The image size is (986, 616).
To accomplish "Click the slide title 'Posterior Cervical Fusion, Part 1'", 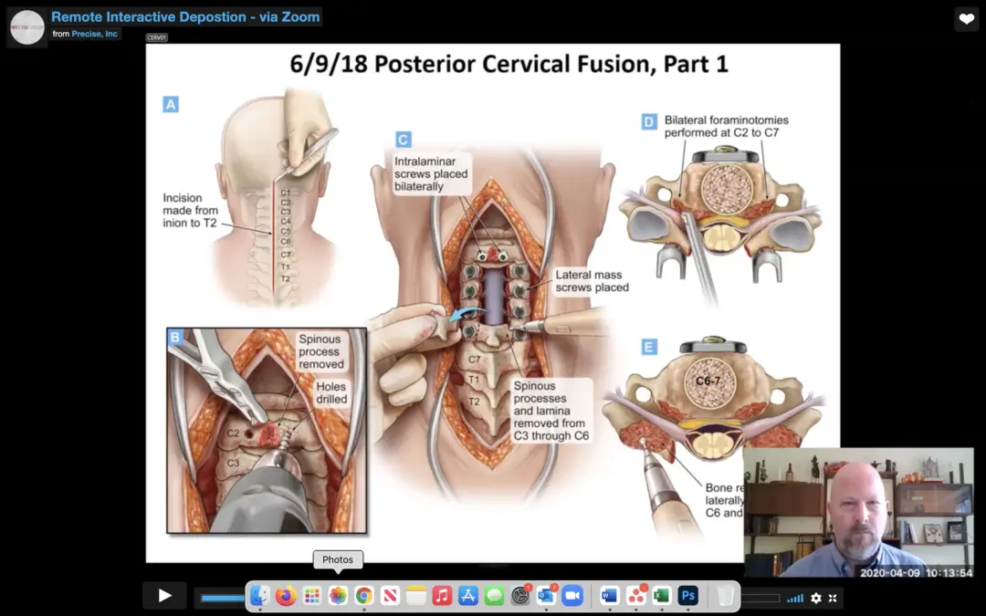I will pos(551,64).
